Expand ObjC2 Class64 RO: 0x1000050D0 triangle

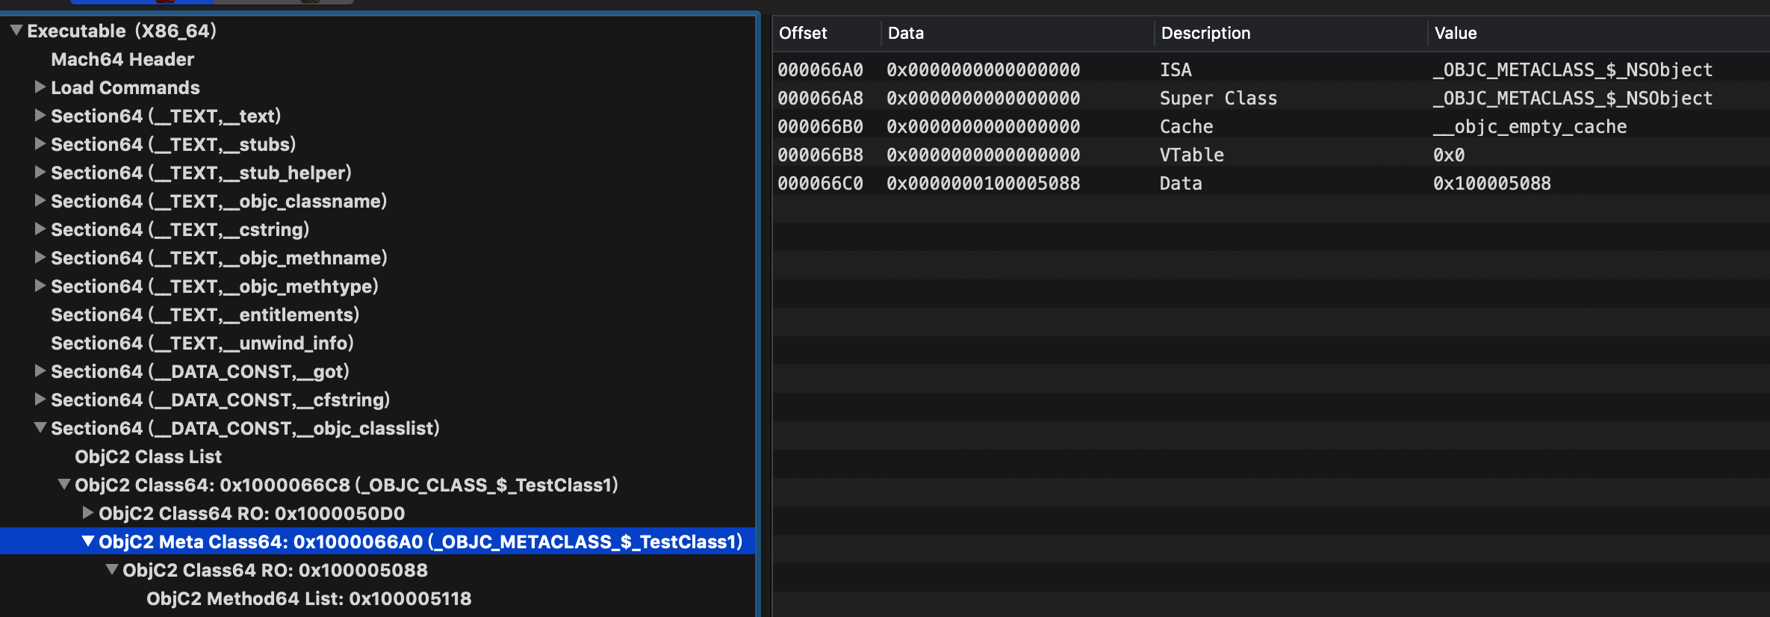pyautogui.click(x=88, y=513)
